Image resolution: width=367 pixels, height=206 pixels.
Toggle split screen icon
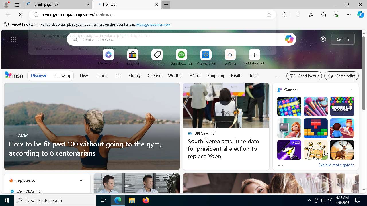click(x=298, y=15)
